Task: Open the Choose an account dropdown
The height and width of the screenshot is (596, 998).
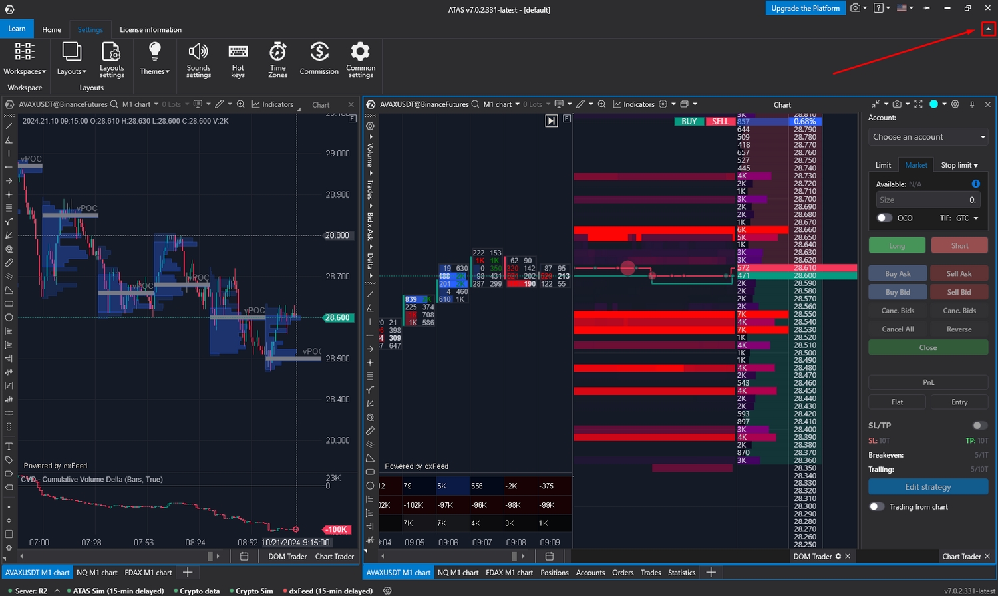Action: (x=927, y=137)
